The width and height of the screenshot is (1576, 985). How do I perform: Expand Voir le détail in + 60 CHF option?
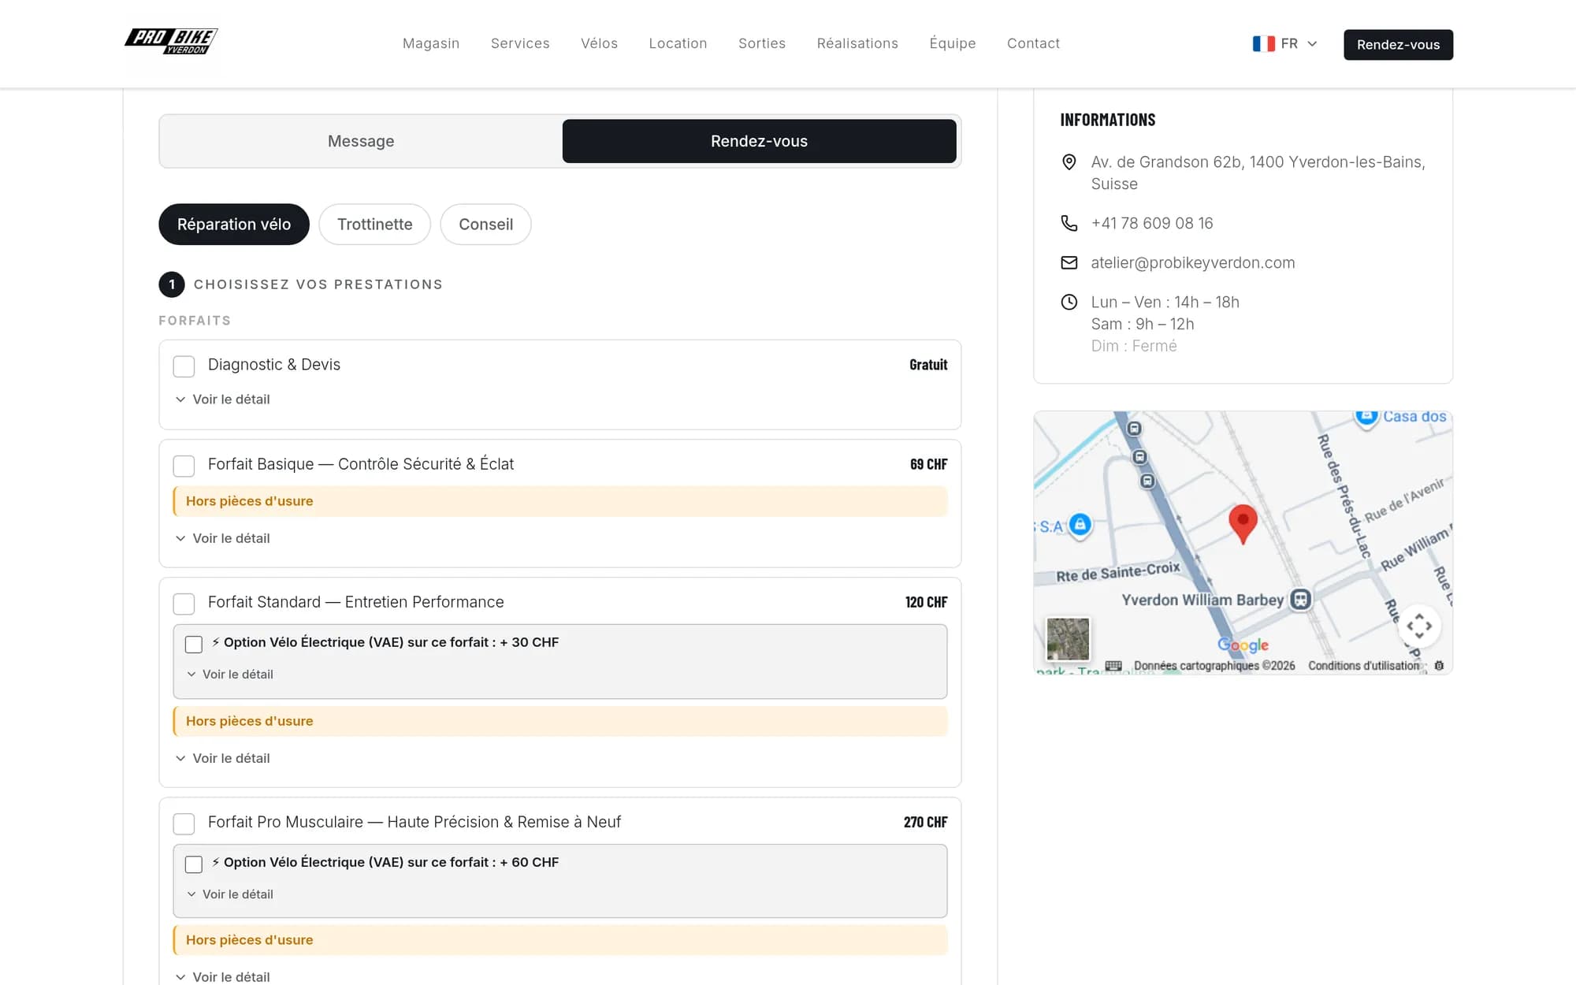[x=230, y=894]
